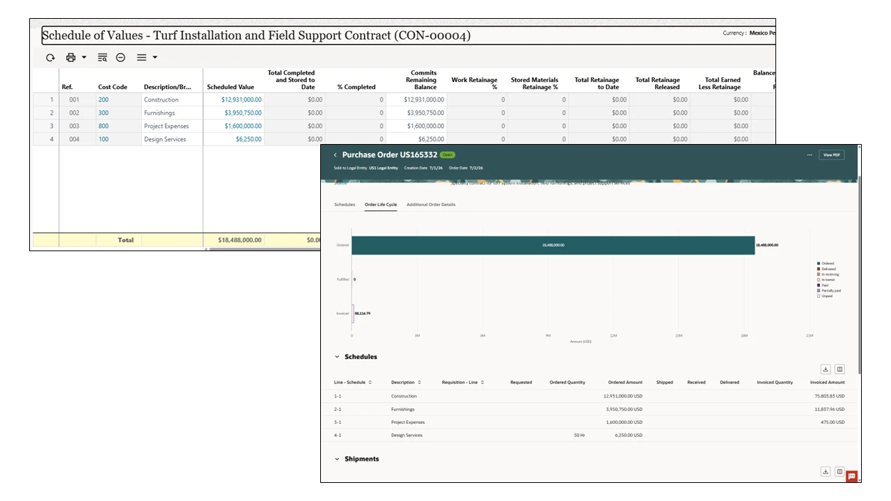The width and height of the screenshot is (891, 501).
Task: Click scheduled value $12,931,000.00
Action: pyautogui.click(x=242, y=100)
